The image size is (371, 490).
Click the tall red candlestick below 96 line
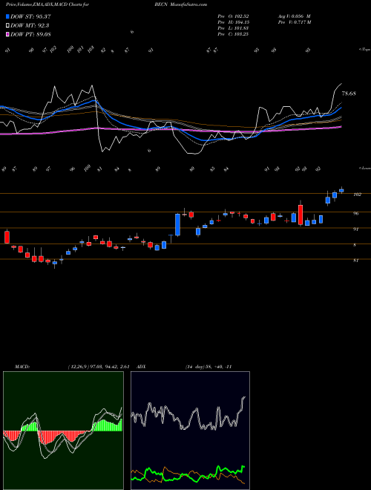coord(301,215)
